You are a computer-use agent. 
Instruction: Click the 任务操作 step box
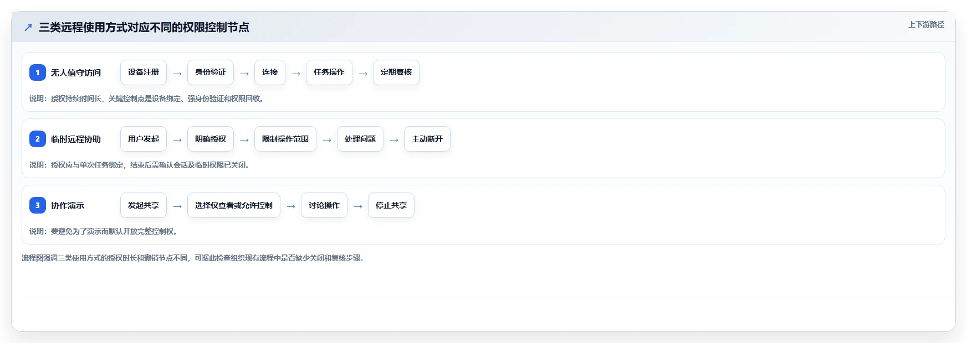[x=329, y=72]
